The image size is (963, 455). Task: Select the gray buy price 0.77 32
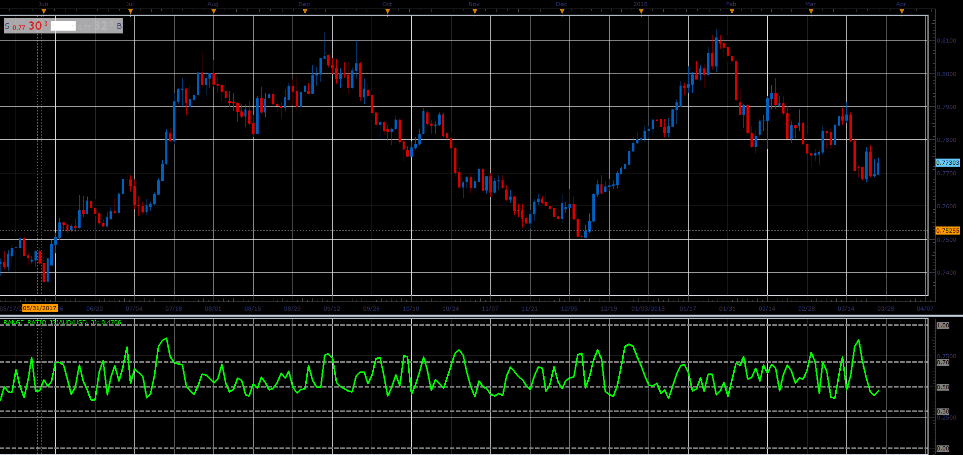coord(96,26)
